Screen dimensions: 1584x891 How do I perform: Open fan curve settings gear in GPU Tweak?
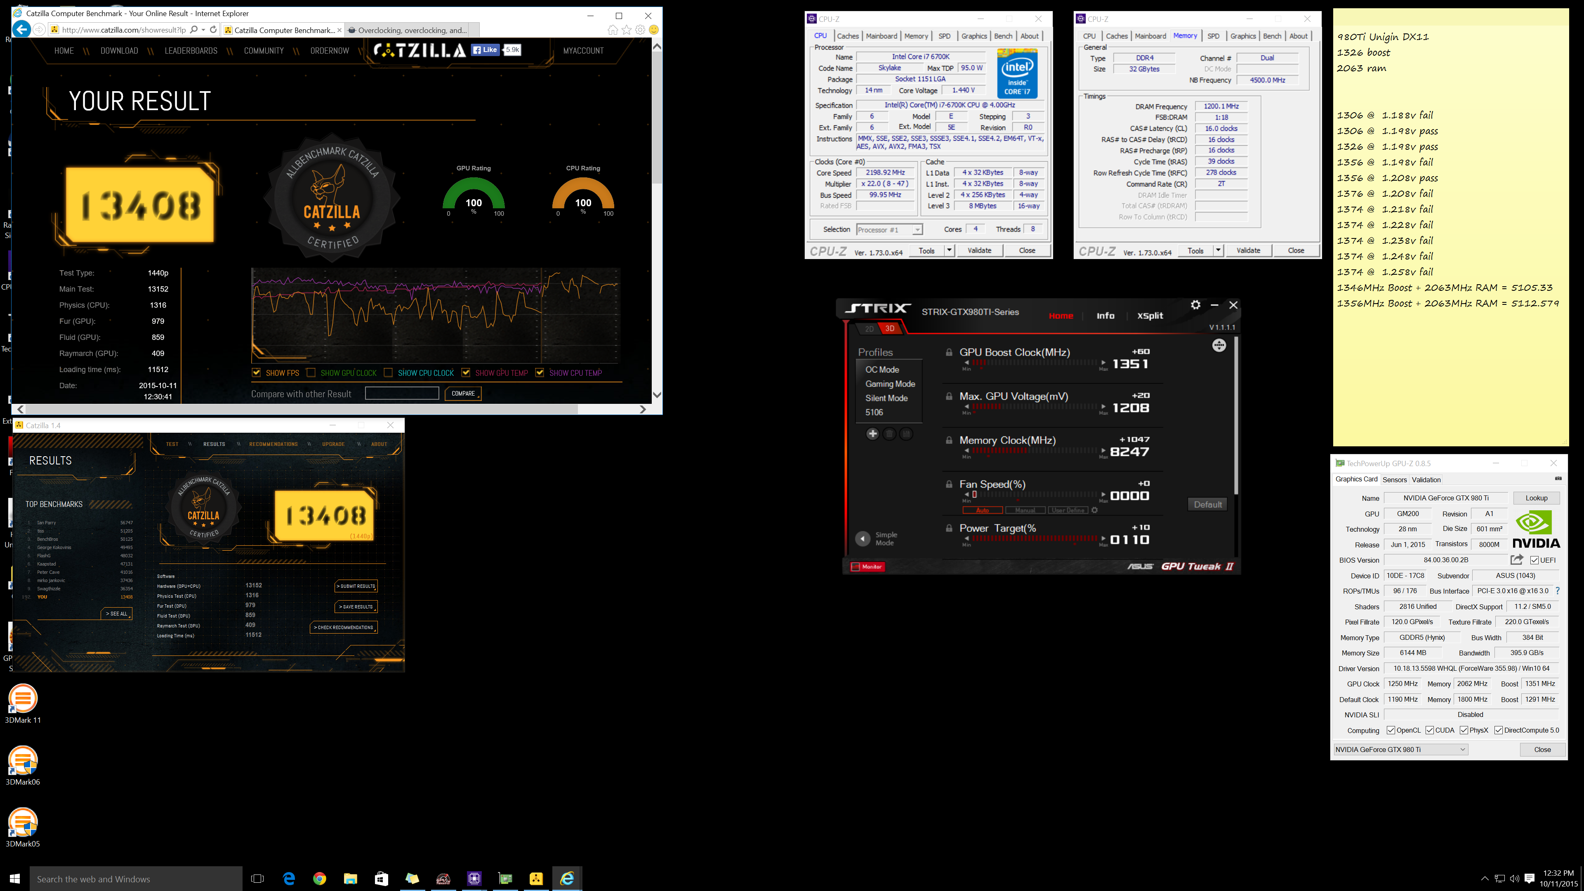point(1094,510)
